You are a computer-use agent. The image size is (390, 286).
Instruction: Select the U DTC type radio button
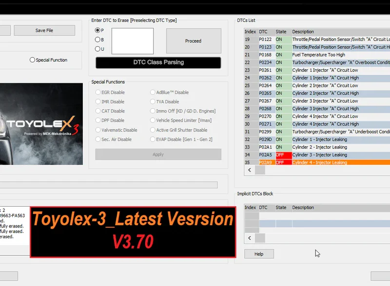[97, 49]
